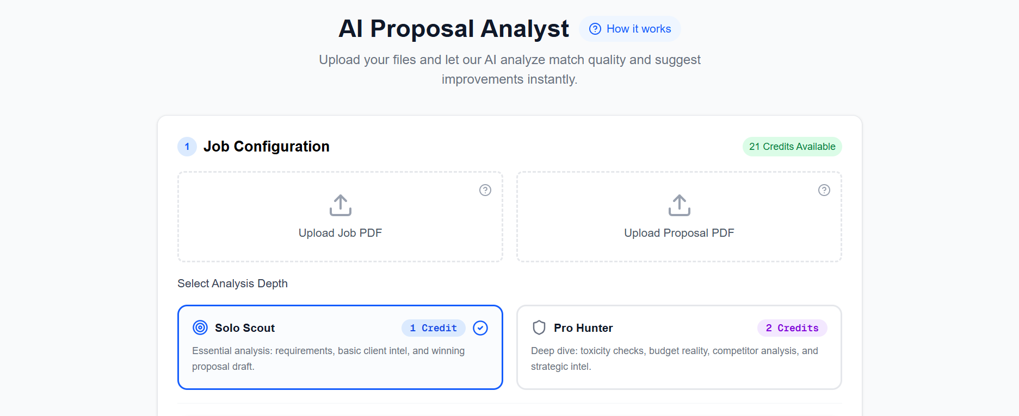Click the 2 Credits pill on Pro Hunter
1019x416 pixels.
coord(792,327)
